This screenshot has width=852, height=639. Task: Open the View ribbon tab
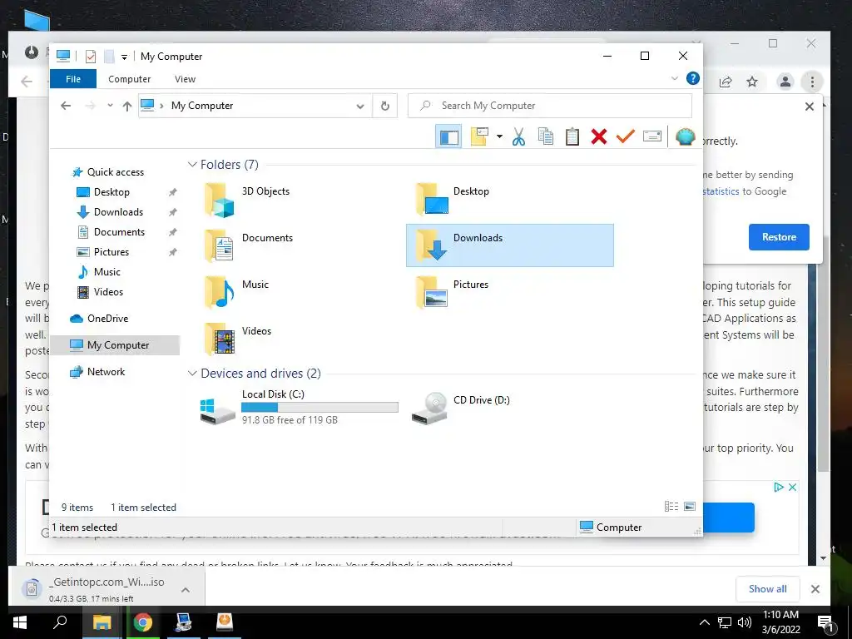(x=185, y=79)
